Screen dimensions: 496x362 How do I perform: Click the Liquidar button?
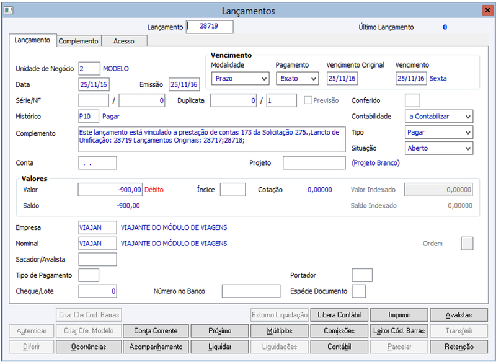pyautogui.click(x=220, y=347)
